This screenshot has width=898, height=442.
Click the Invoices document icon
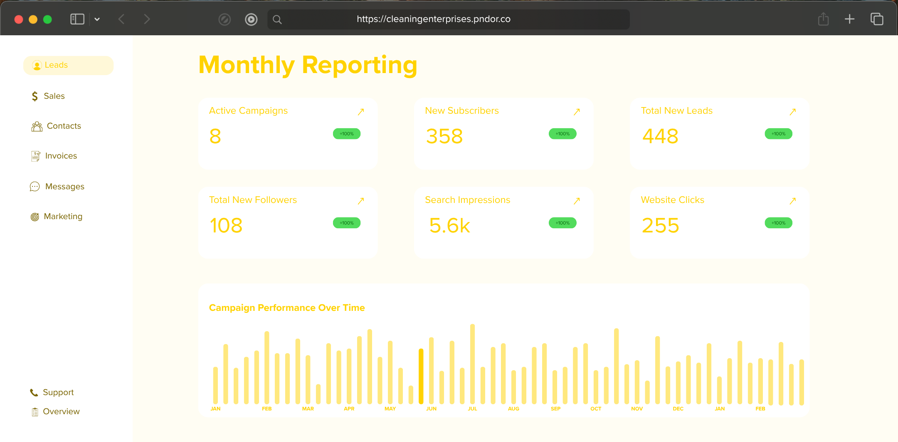(36, 156)
